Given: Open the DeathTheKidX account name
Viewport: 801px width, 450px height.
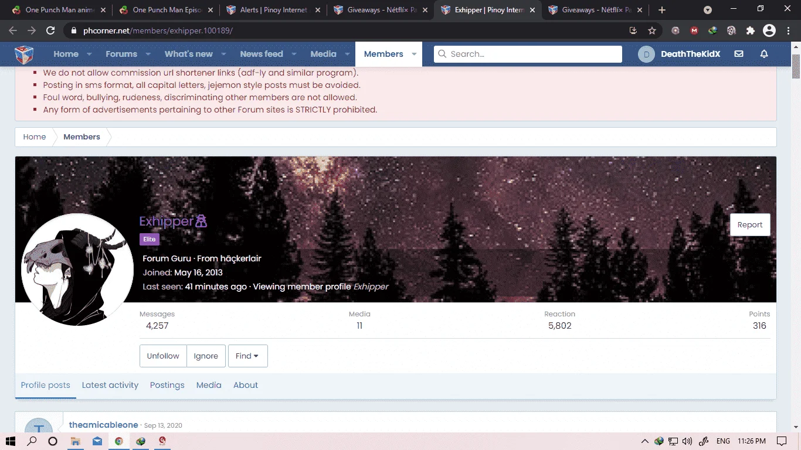Looking at the screenshot, I should pyautogui.click(x=690, y=54).
